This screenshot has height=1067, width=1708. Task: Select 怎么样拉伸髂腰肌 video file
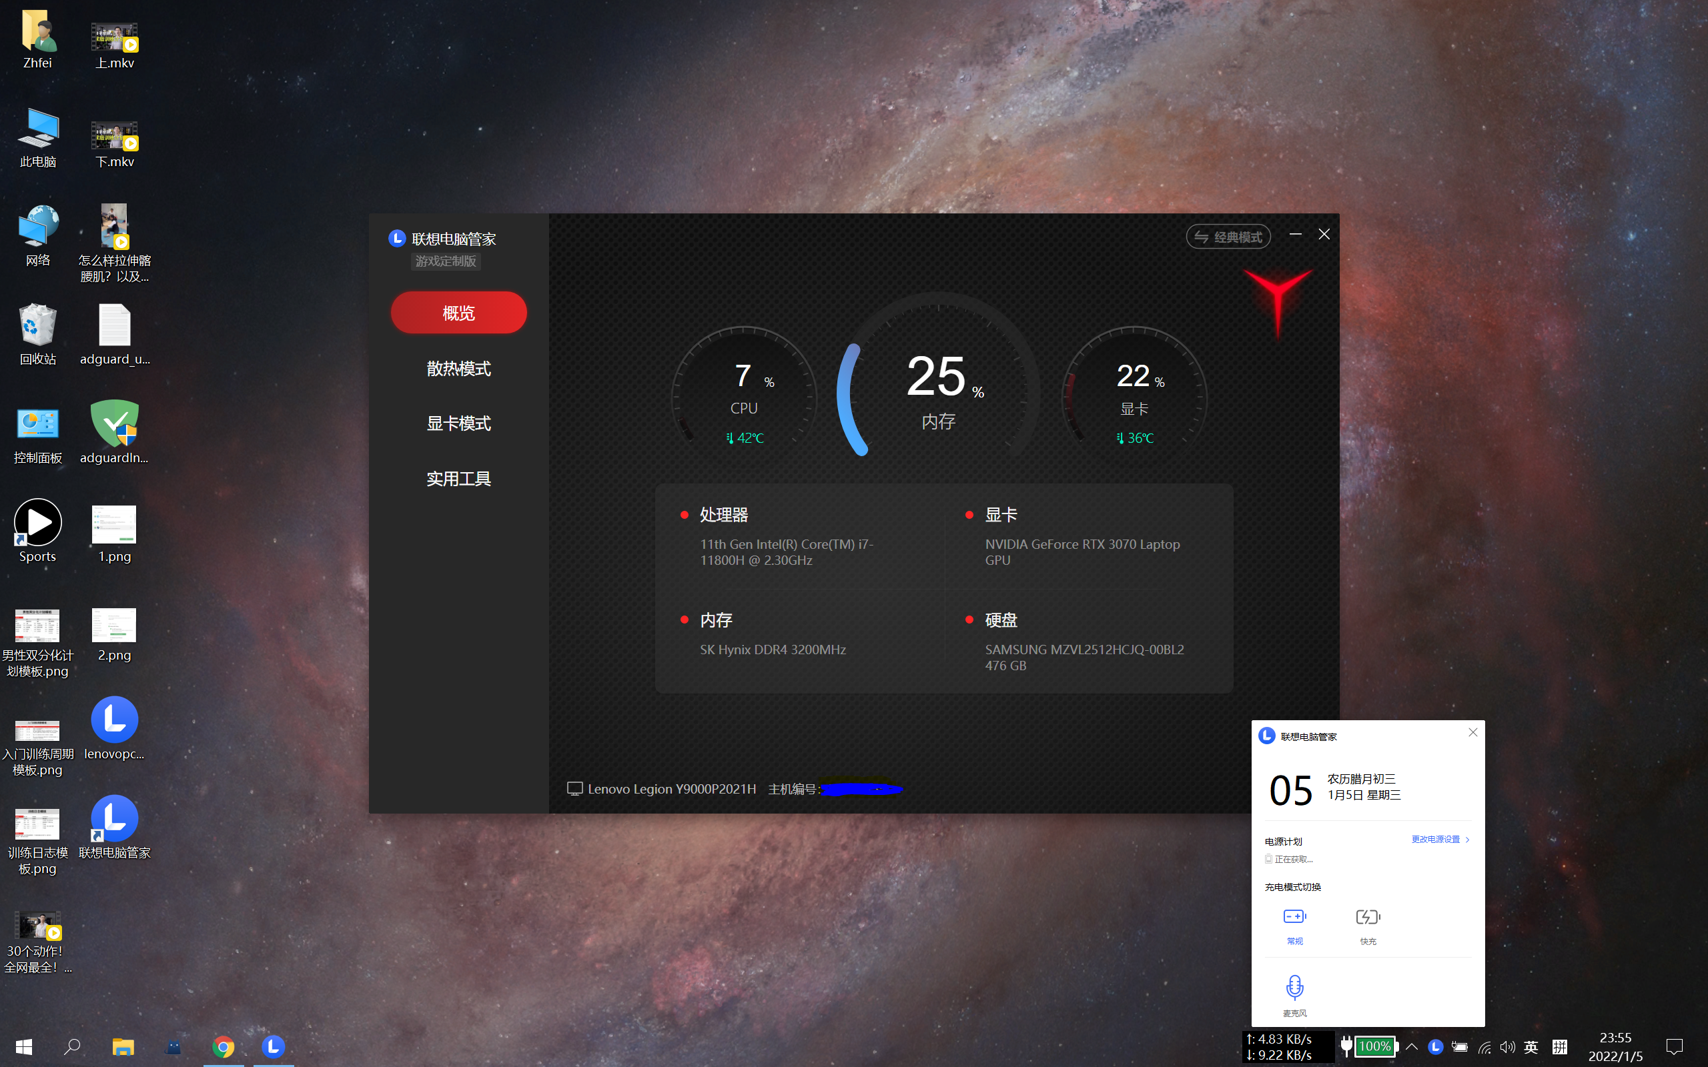click(114, 243)
